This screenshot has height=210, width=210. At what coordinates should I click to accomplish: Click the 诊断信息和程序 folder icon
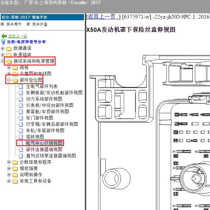15,162
